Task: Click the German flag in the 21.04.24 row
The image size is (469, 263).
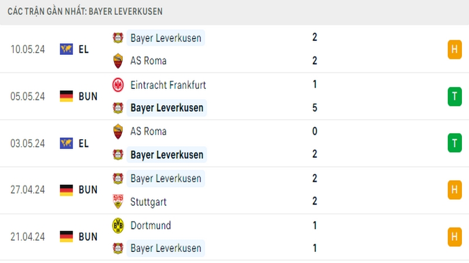Action: pos(66,237)
